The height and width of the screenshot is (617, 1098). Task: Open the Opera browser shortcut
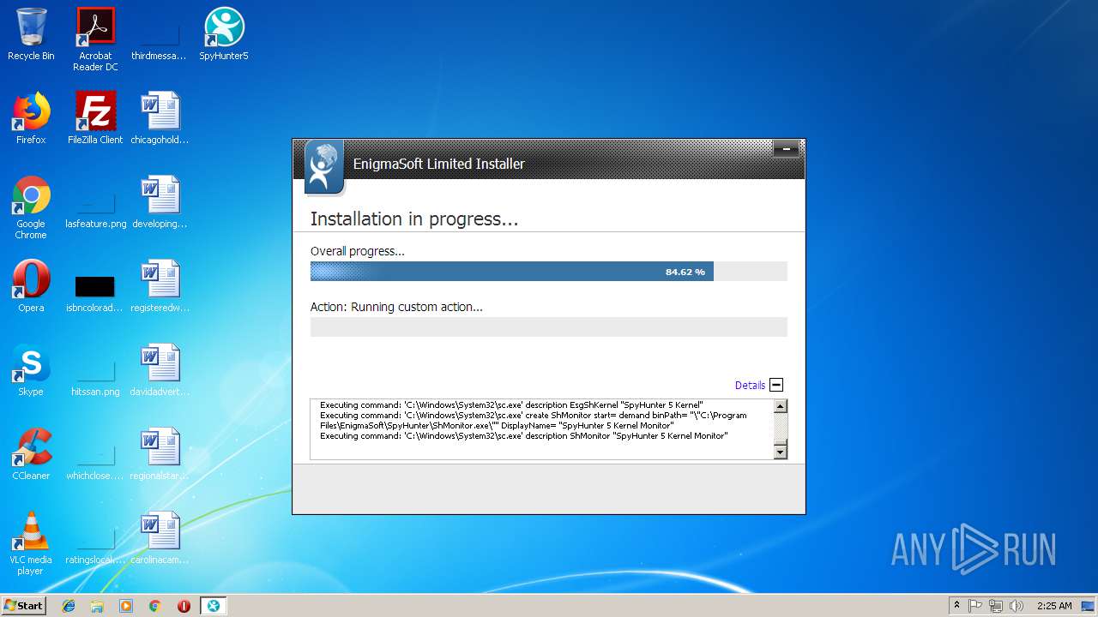click(x=31, y=286)
